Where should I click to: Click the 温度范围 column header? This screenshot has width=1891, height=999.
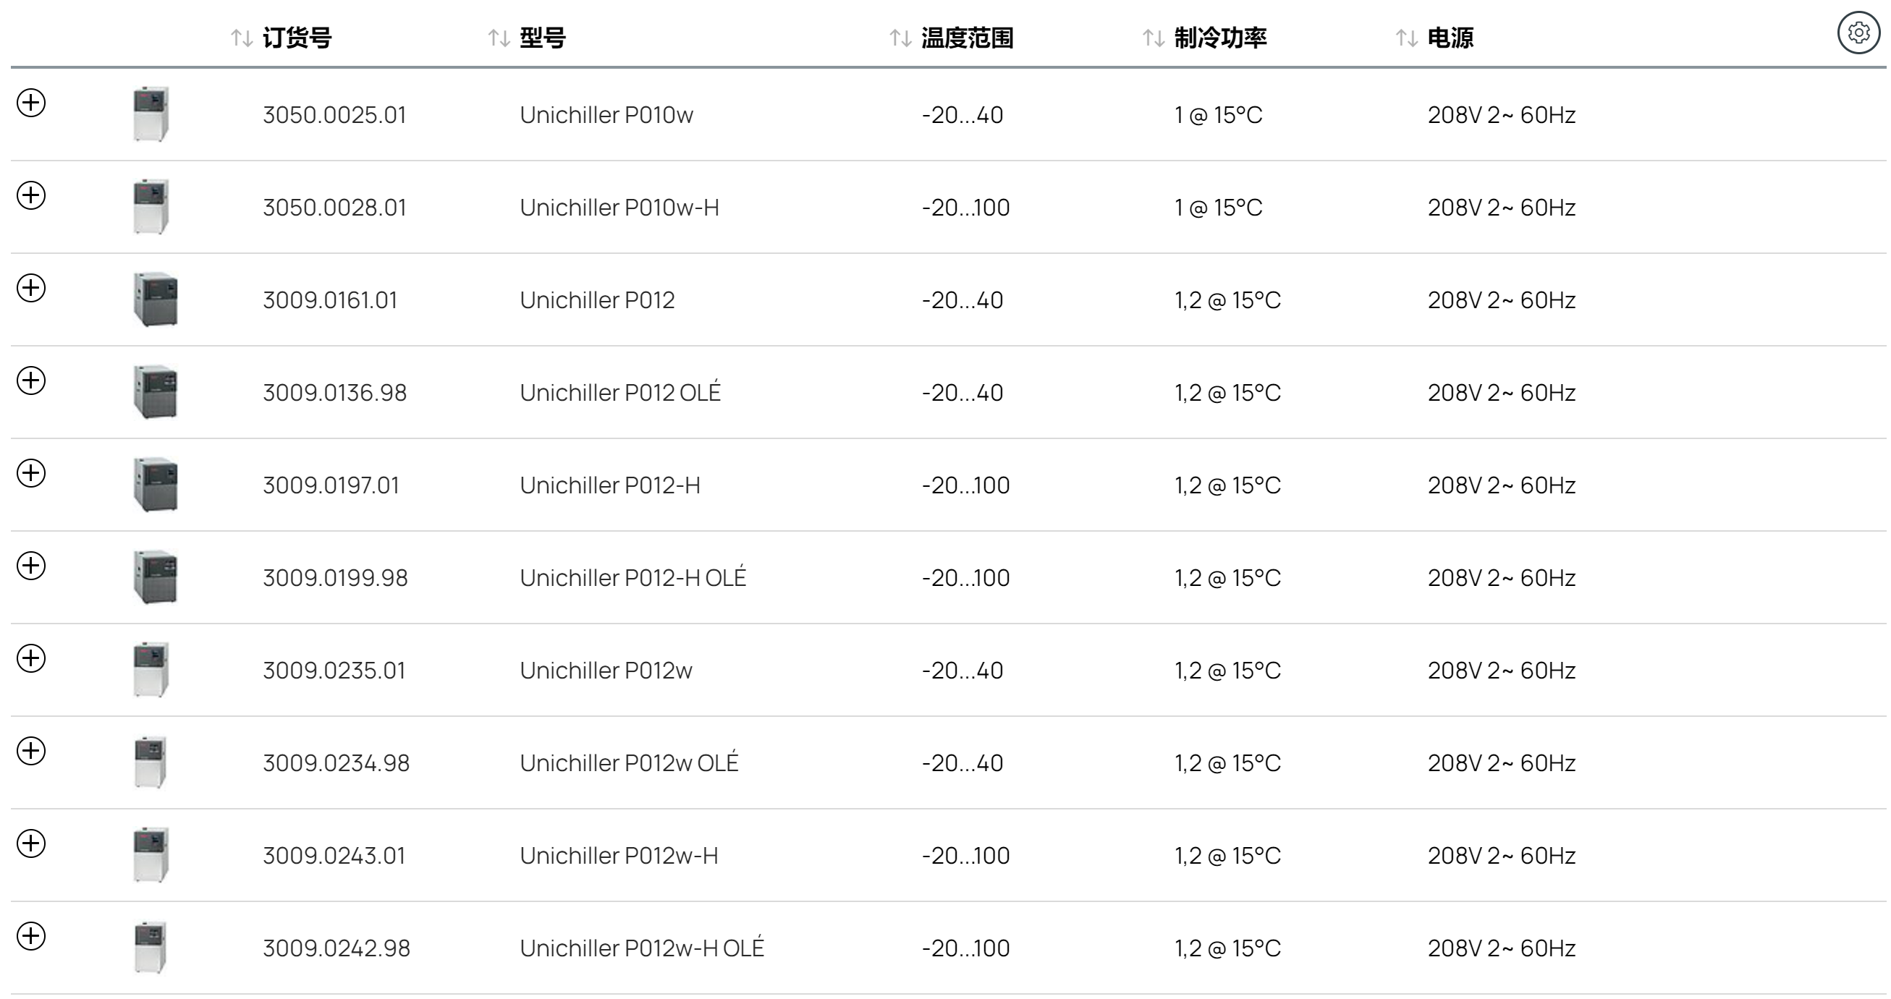[968, 38]
